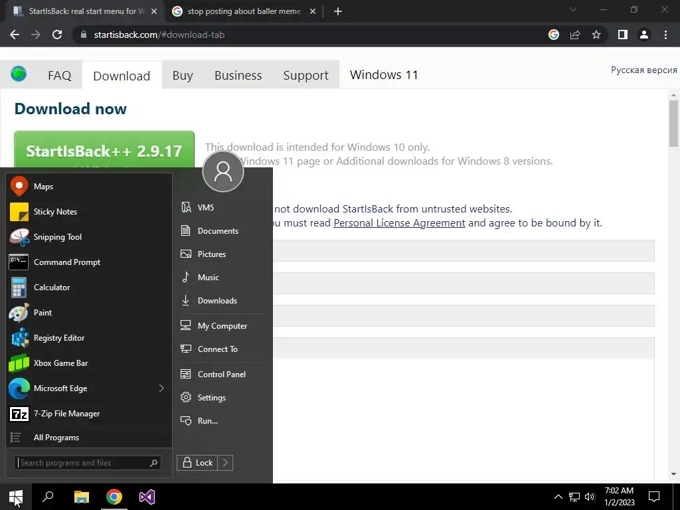Start Paint from the menu

pyautogui.click(x=89, y=312)
